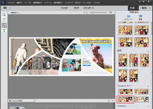Open the レイヤー(L) menu
153x109 pixels.
point(48,3)
